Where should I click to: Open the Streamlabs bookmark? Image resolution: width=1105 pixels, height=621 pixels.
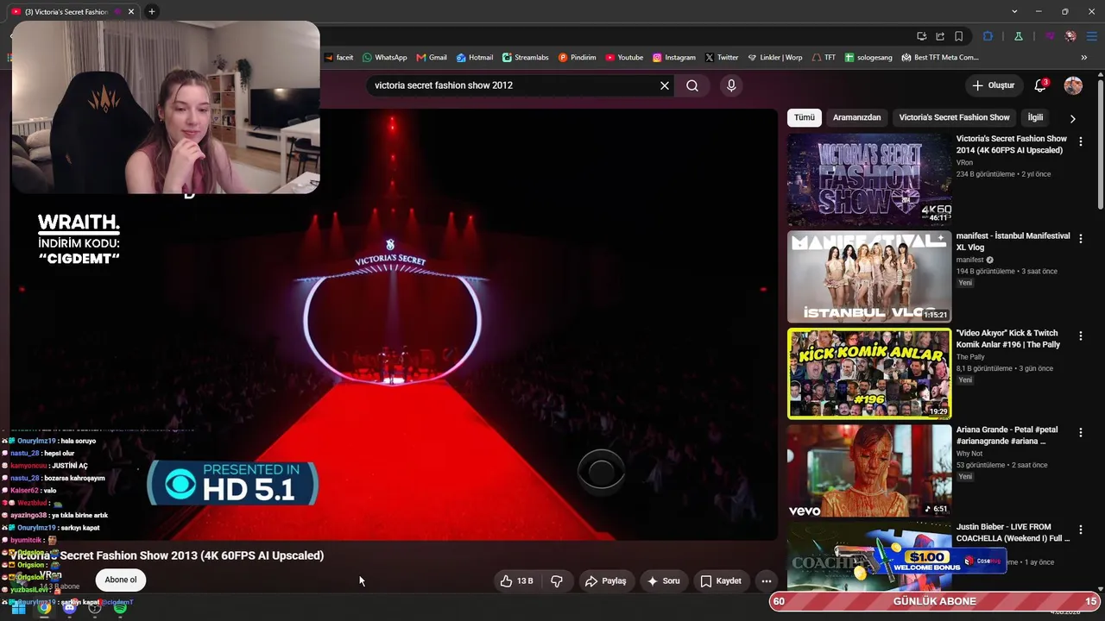pos(526,58)
